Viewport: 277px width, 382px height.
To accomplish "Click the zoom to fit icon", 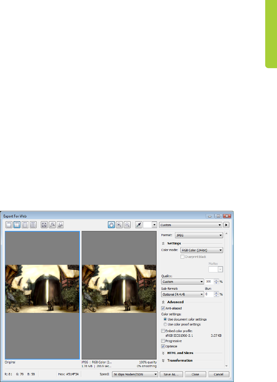I will 44,225.
